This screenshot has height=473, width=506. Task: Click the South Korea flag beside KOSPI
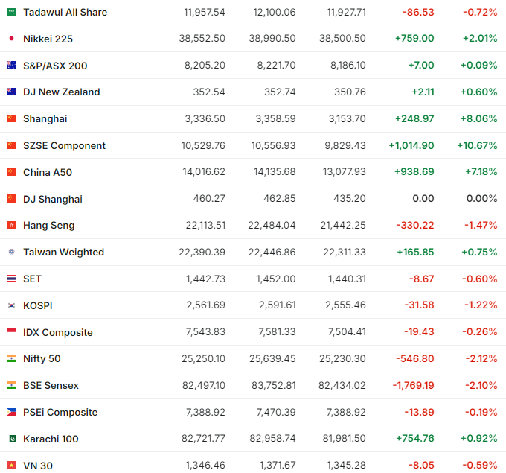pyautogui.click(x=11, y=305)
